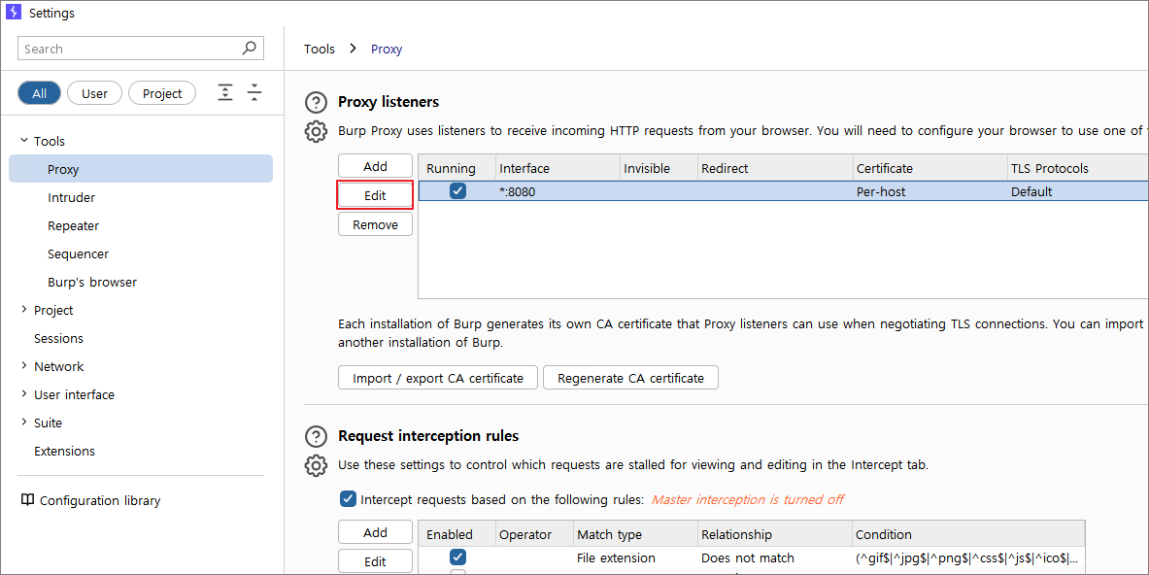Open Proxy settings in sidebar
Screen dimensions: 1149x575
click(141, 168)
